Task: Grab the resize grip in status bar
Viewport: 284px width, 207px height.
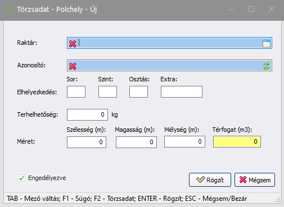Action: coord(278,200)
